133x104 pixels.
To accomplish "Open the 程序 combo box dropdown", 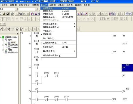I will (x=16, y=9).
